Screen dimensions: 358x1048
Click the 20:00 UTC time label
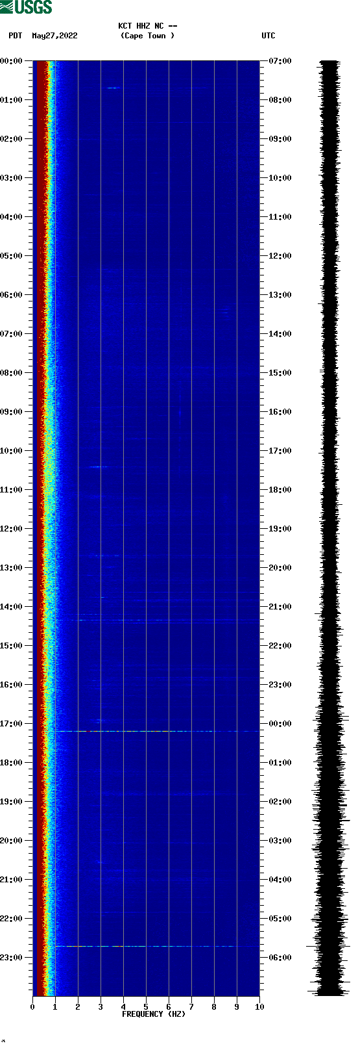point(280,568)
